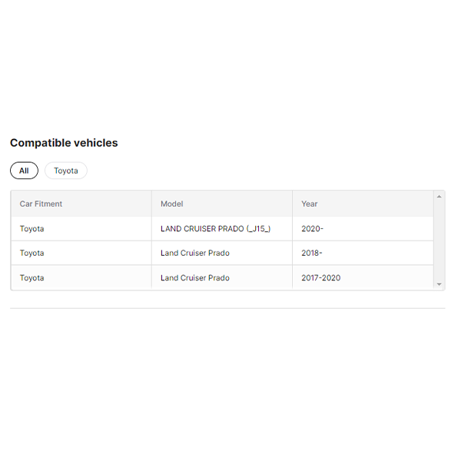
Task: Click the 2018- year cell
Action: coord(312,253)
